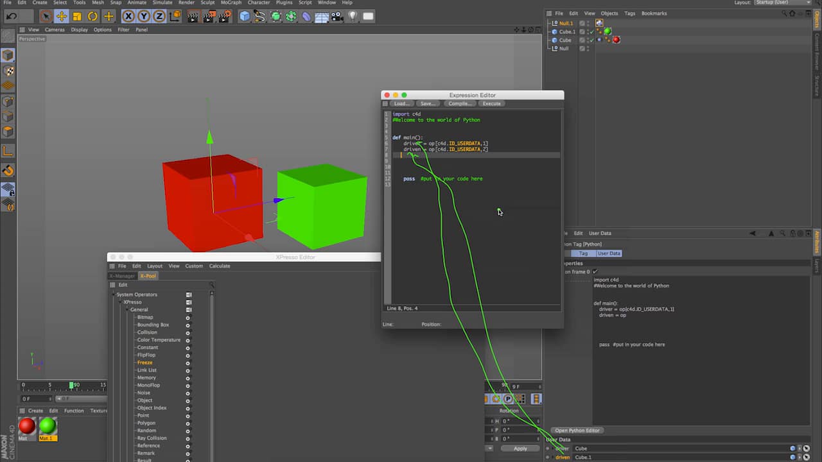Toggle Freeze operator dot in X-Pool
The height and width of the screenshot is (462, 822).
pyautogui.click(x=188, y=363)
